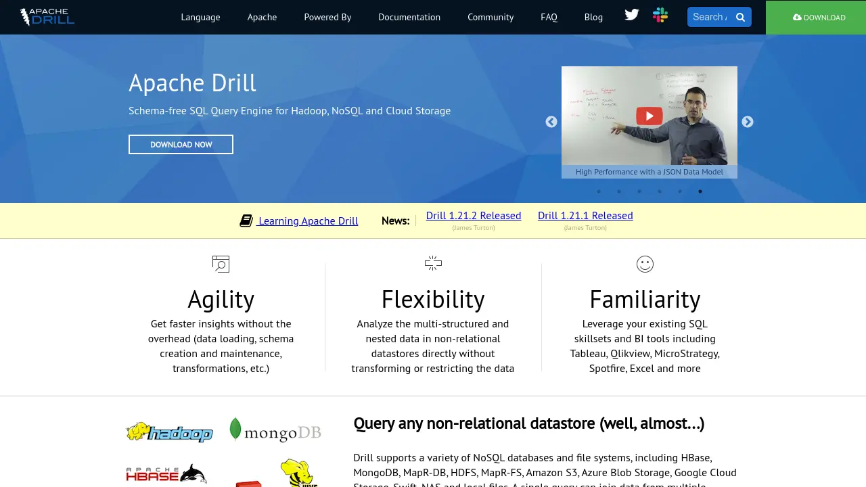866x487 pixels.
Task: Click the mongoDB leaf logo
Action: 275,430
